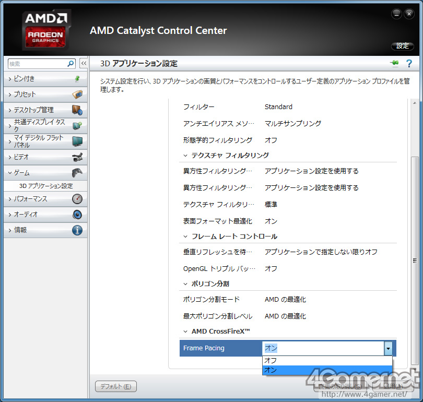Click 表面フォーマット最適化 オン value
Screen dimensions: 423x402
[x=271, y=221]
